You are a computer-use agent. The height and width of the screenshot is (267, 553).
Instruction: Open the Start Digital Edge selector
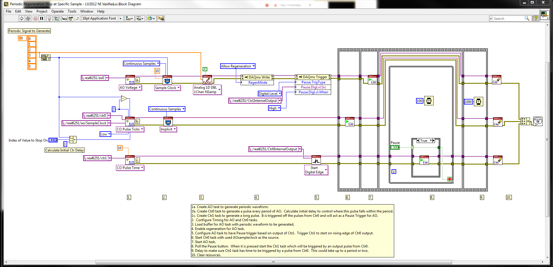(316, 170)
